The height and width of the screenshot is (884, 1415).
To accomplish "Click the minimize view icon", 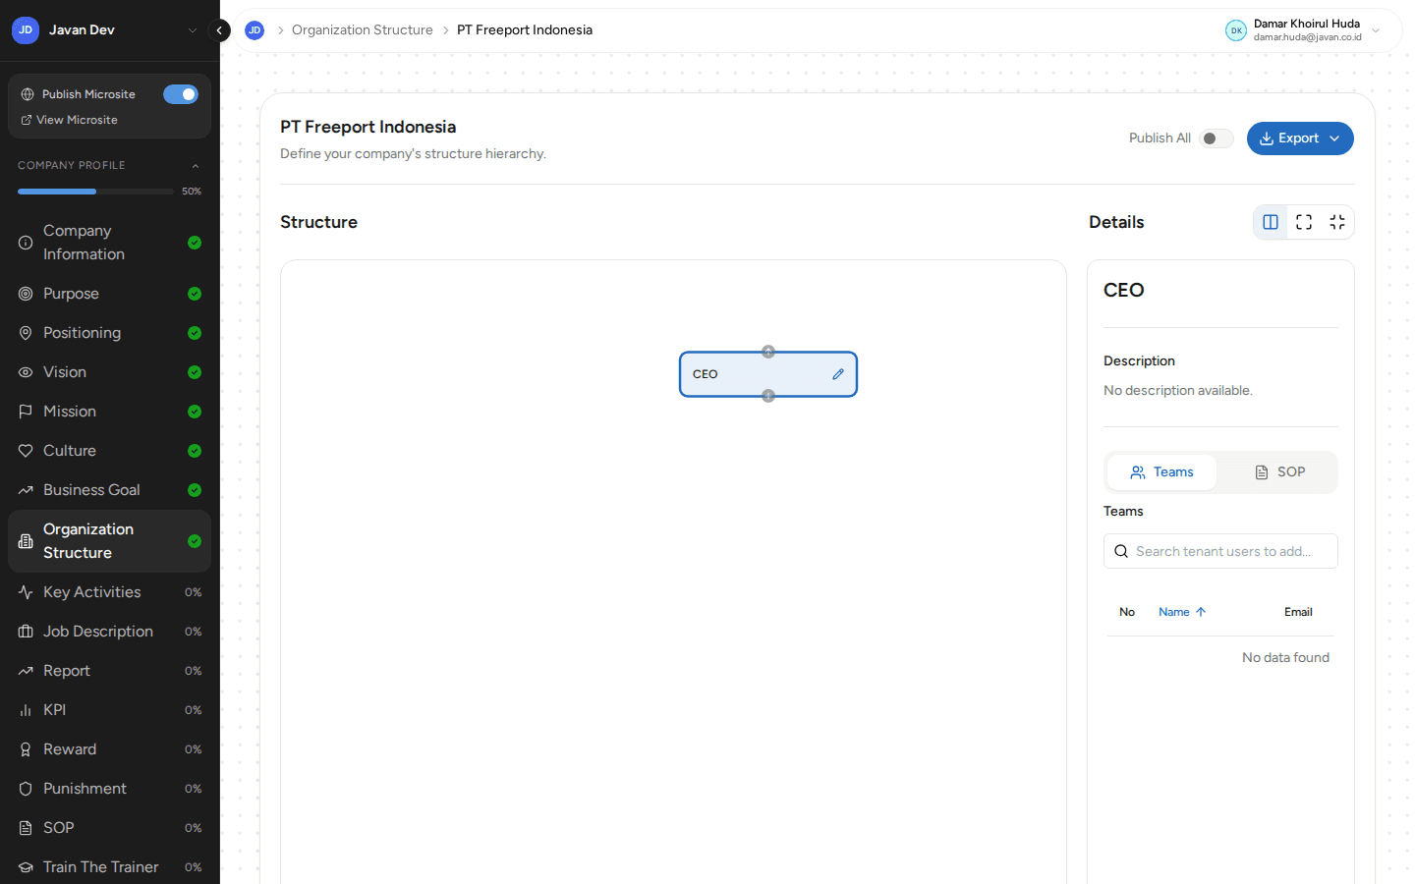I will (x=1337, y=222).
